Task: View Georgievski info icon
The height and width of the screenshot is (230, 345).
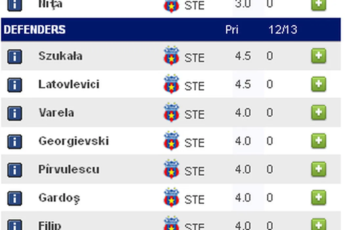Action: tap(14, 142)
